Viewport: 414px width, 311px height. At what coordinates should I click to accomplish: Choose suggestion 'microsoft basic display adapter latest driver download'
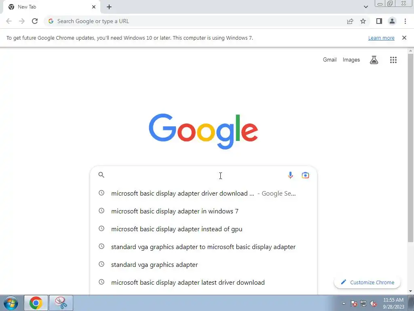click(x=203, y=282)
